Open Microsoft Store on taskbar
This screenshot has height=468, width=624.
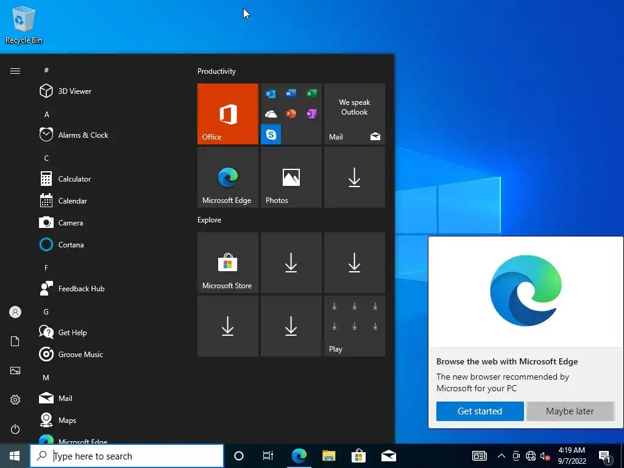click(358, 456)
